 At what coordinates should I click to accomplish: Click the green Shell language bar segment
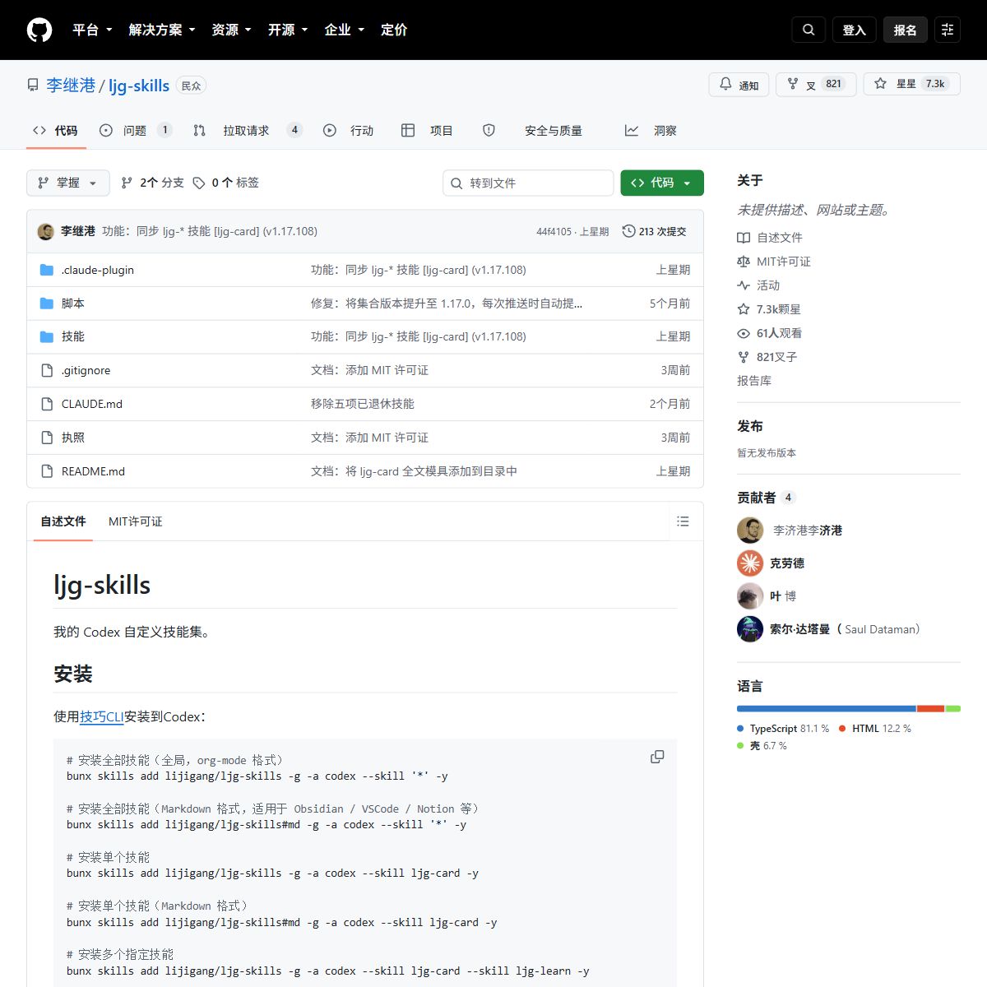pos(953,708)
